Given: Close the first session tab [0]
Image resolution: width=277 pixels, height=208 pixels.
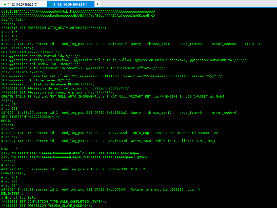Looking at the screenshot, I should click(44, 4).
